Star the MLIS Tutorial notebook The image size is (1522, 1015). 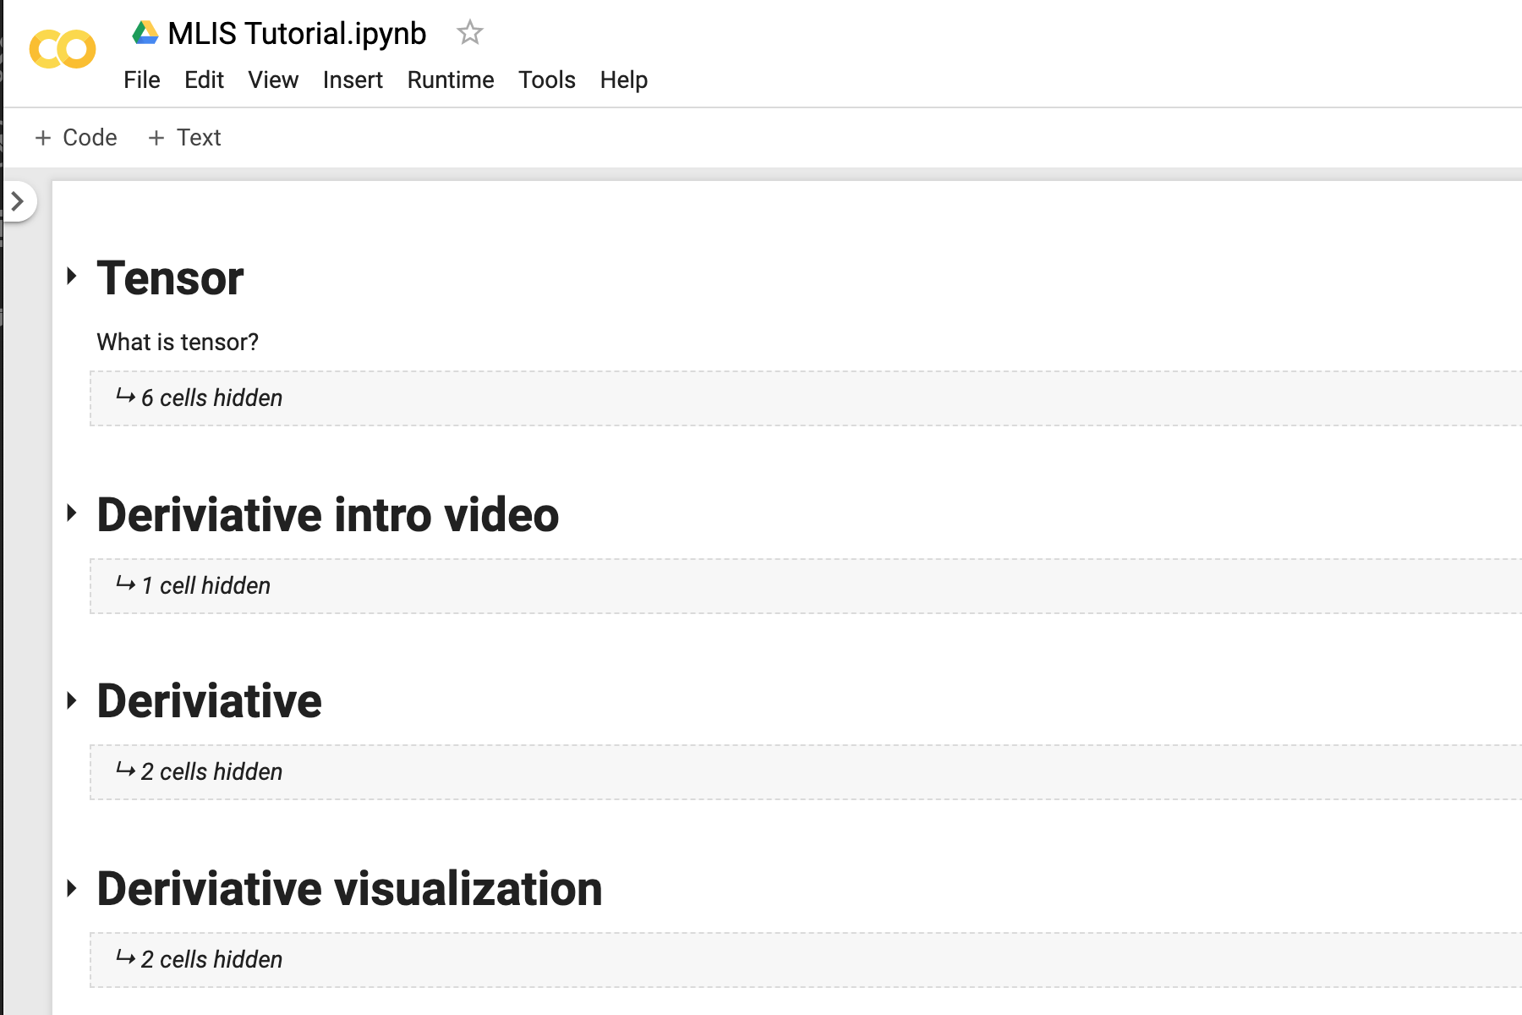pos(469,33)
